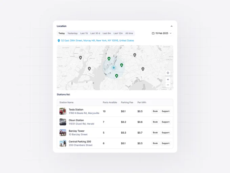
Task: Click Barclay Tower parking fee $0.3
Action: click(123, 133)
